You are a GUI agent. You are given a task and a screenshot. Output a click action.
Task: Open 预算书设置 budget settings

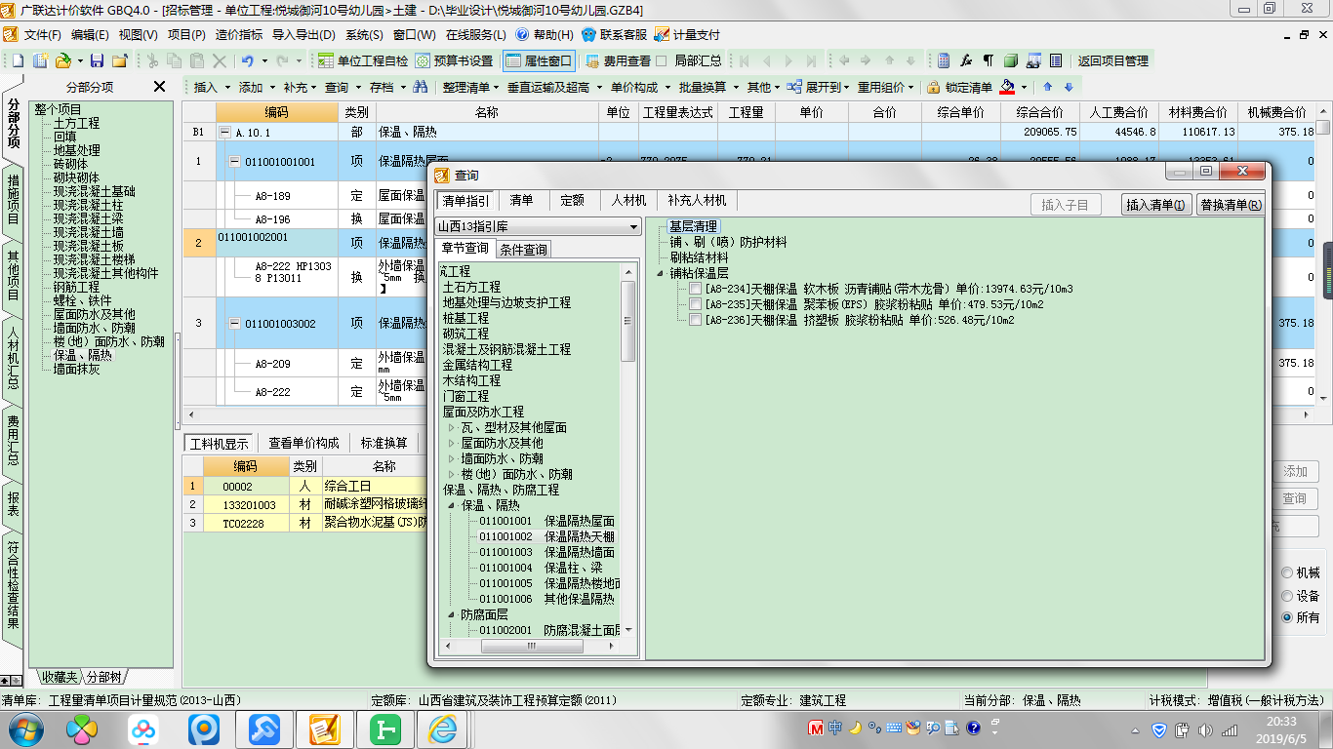pyautogui.click(x=454, y=60)
